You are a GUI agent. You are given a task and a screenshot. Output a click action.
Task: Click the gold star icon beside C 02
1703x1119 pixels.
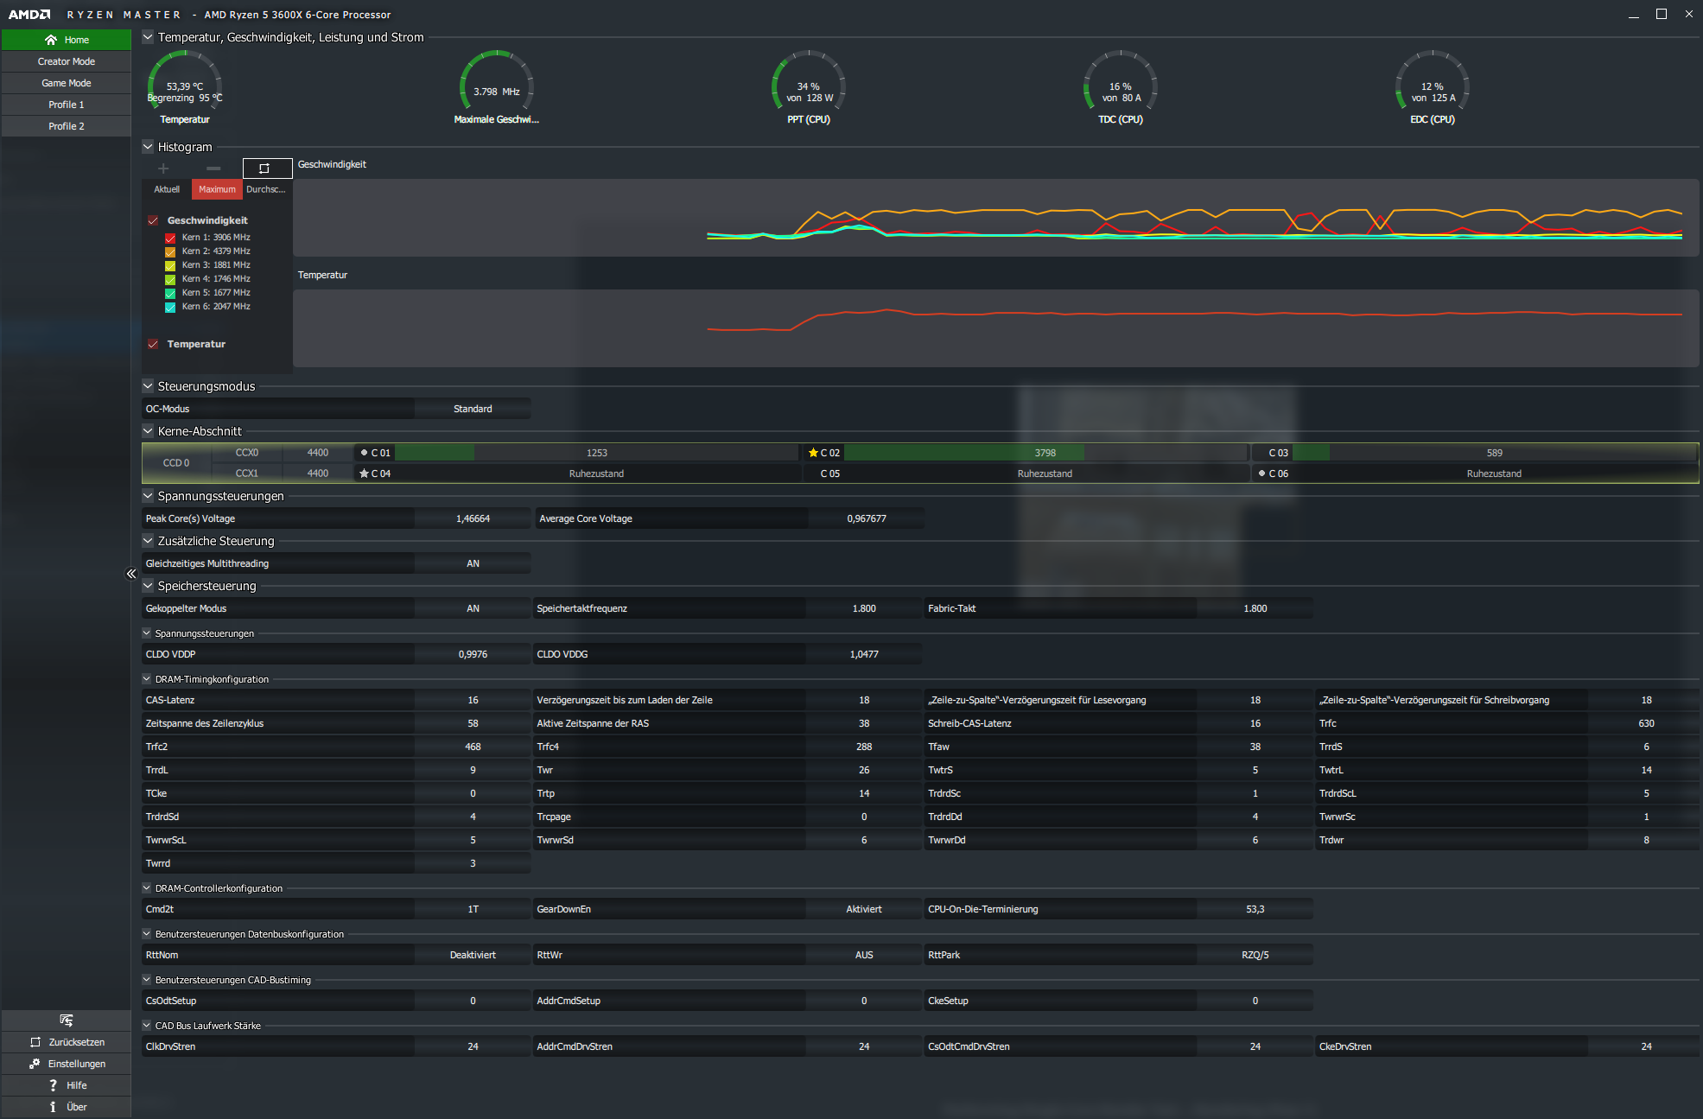pos(813,453)
